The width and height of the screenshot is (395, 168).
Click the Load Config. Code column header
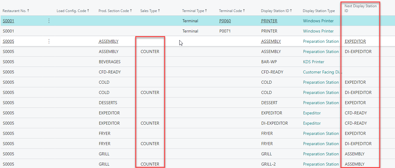[73, 11]
